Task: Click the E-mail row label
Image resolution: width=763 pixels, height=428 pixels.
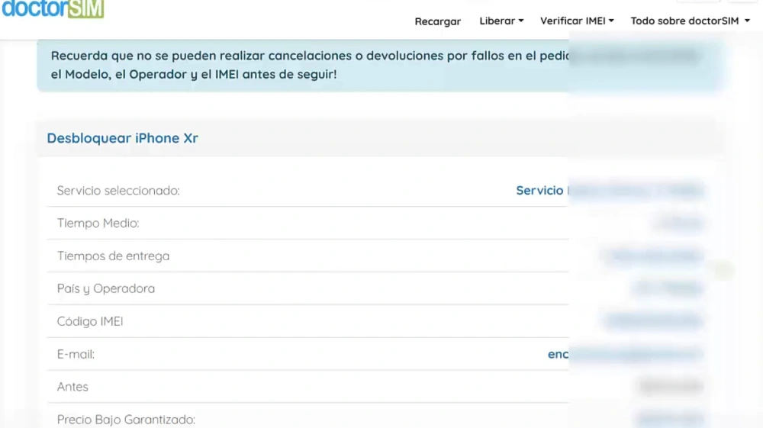Action: [76, 355]
